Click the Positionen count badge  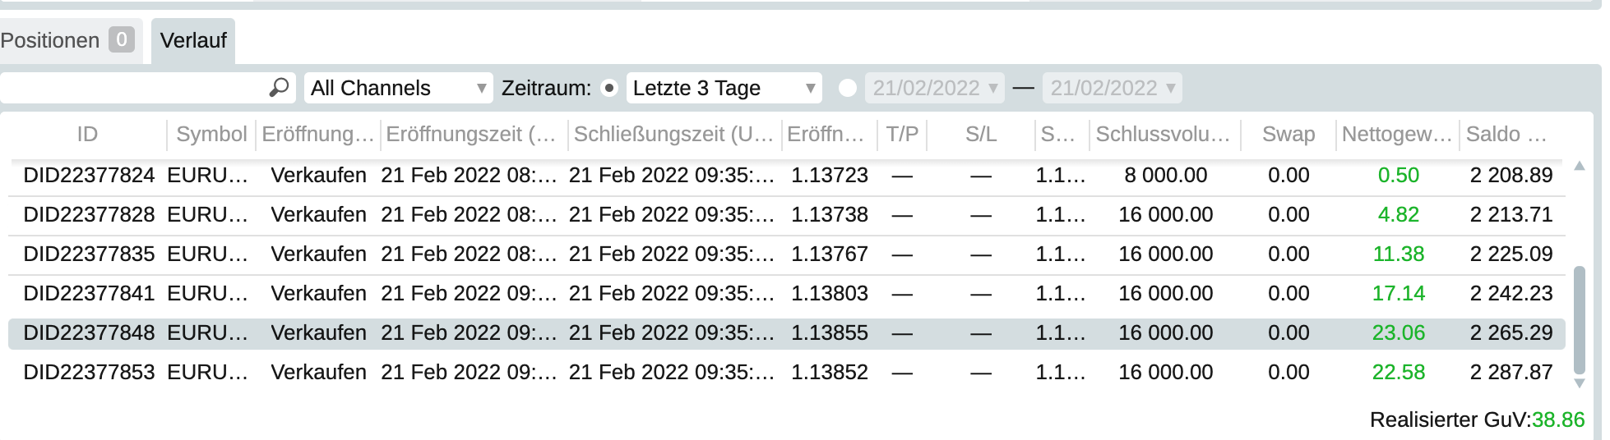point(122,39)
